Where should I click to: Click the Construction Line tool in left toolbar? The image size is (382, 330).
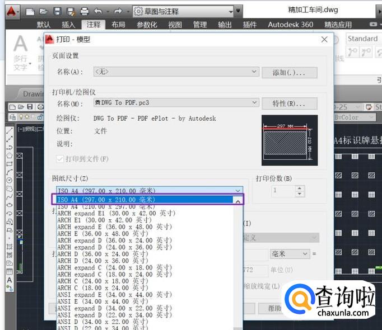pyautogui.click(x=10, y=139)
